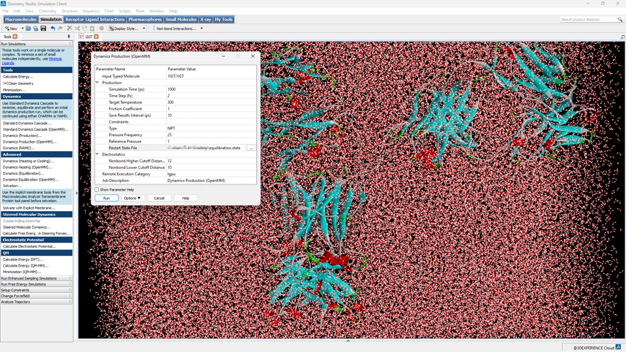Pin the Tools panel with pushpin
Screen dimensions: 626x352
[69, 37]
